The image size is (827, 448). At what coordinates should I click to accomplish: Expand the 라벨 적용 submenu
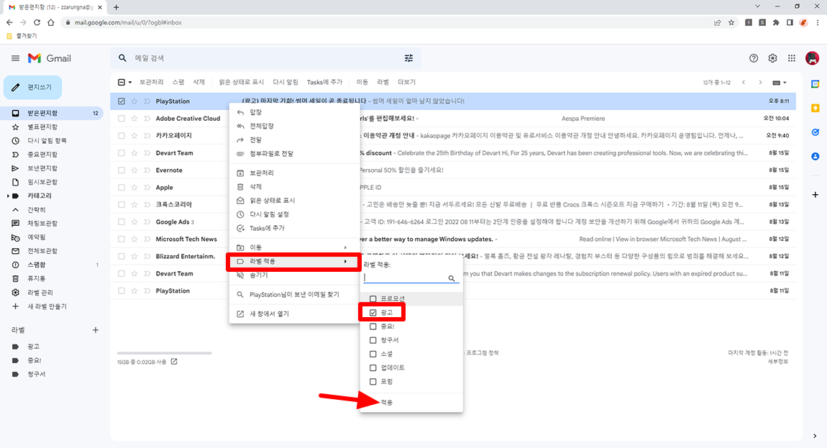coord(293,261)
